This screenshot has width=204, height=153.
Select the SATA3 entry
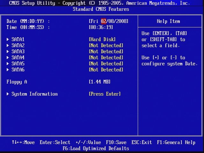tap(18, 52)
